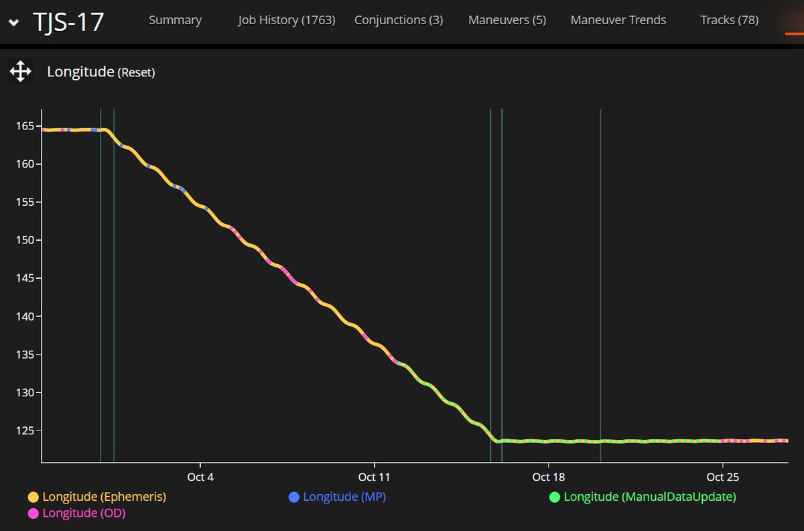The width and height of the screenshot is (804, 531).
Task: Click the Oct 11 axis label
Action: click(x=374, y=477)
